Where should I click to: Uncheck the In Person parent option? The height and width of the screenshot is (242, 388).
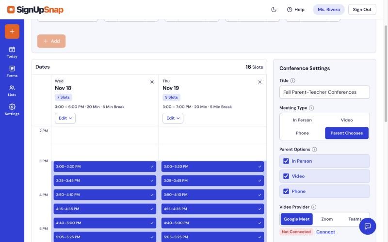pyautogui.click(x=324, y=161)
